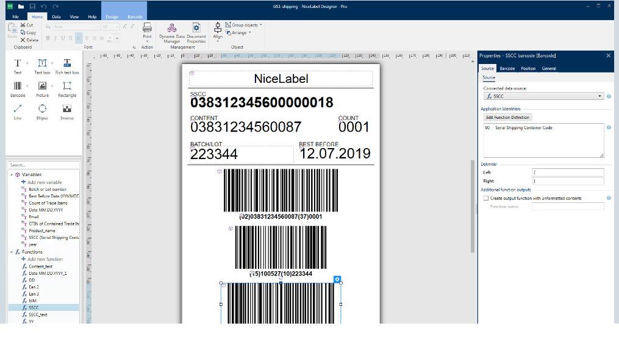This screenshot has height=337, width=619.
Task: Open the General tab in Properties panel
Action: [549, 69]
